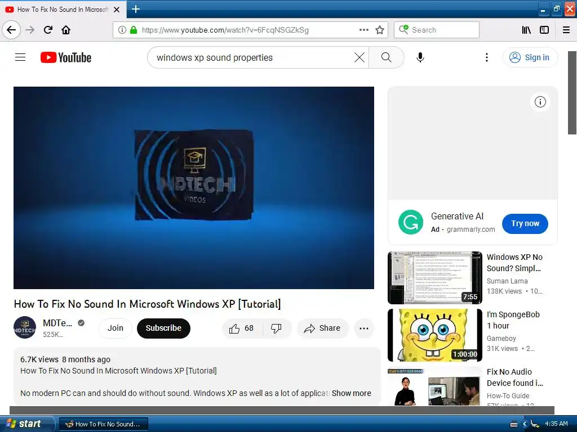Close the How To Fix No Sound tab
The width and height of the screenshot is (577, 432).
coord(117,10)
